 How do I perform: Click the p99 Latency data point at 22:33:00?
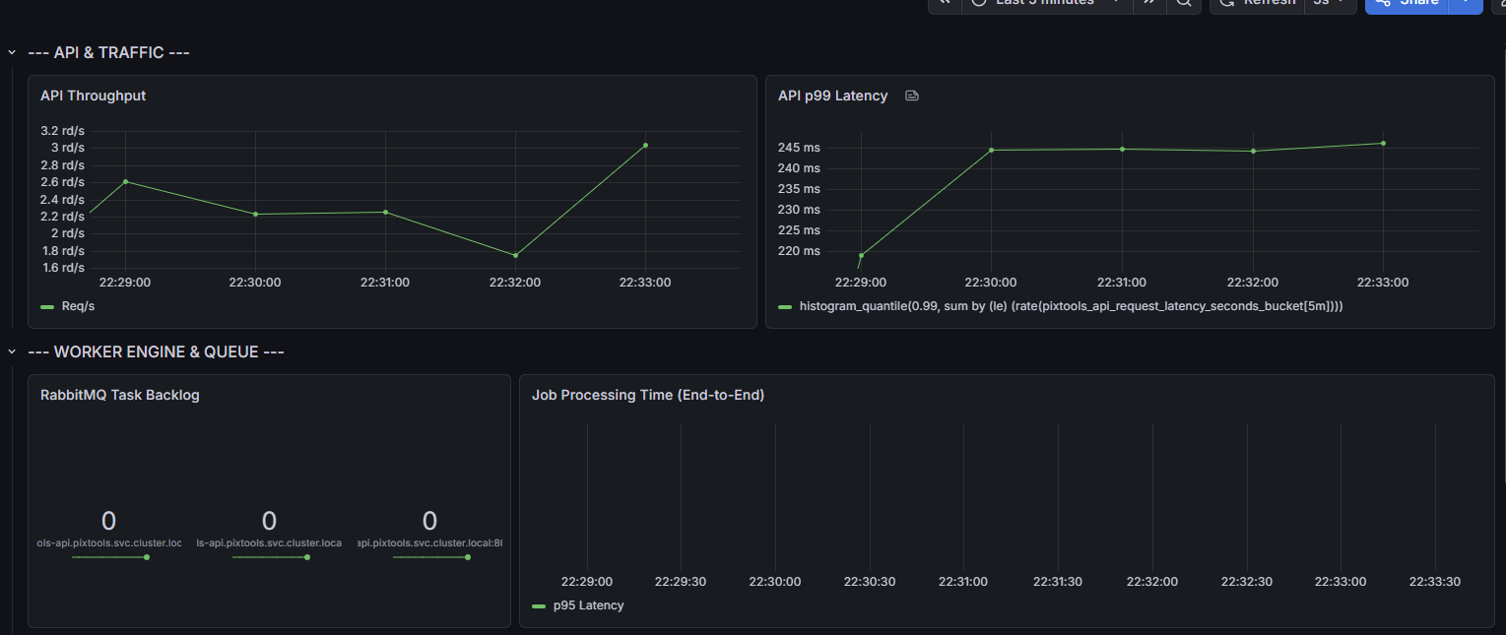point(1383,143)
